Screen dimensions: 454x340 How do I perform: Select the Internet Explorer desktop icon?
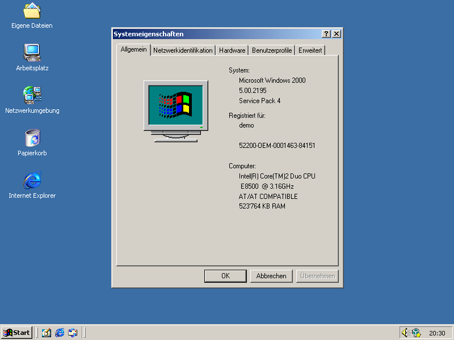click(32, 180)
